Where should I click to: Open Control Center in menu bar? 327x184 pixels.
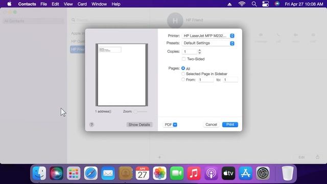(x=266, y=4)
